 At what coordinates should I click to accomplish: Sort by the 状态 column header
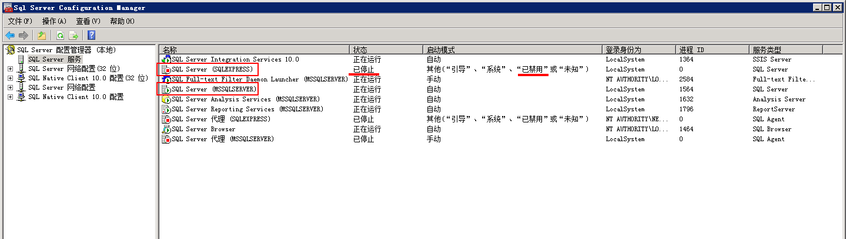[386, 50]
